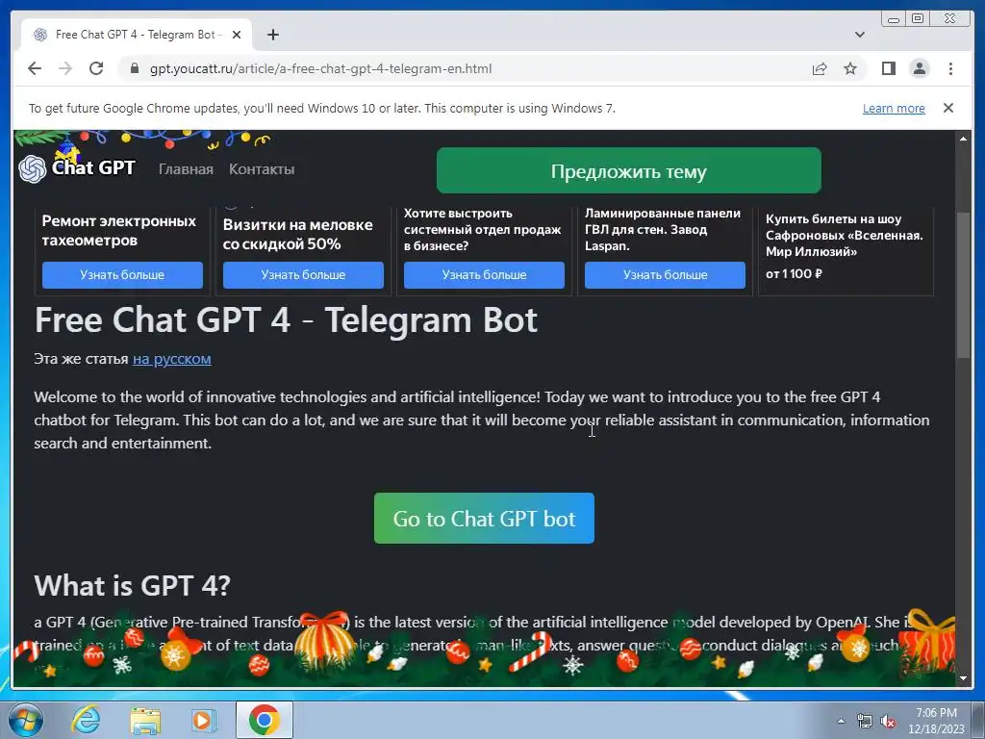Click Узнать больше under системный отдел продаж
Screen dimensions: 985x739
coord(485,274)
